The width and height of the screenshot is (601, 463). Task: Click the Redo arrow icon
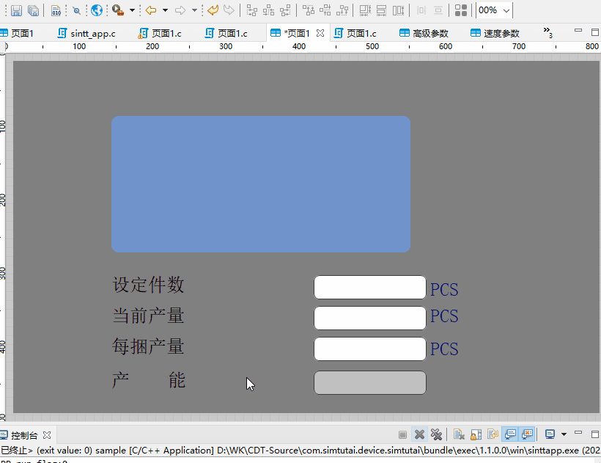click(x=227, y=10)
